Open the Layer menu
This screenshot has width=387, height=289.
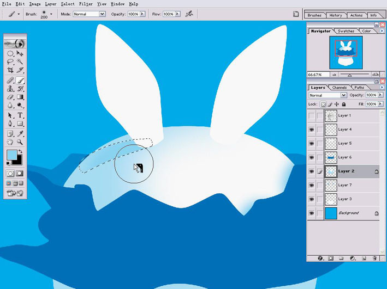(51, 4)
